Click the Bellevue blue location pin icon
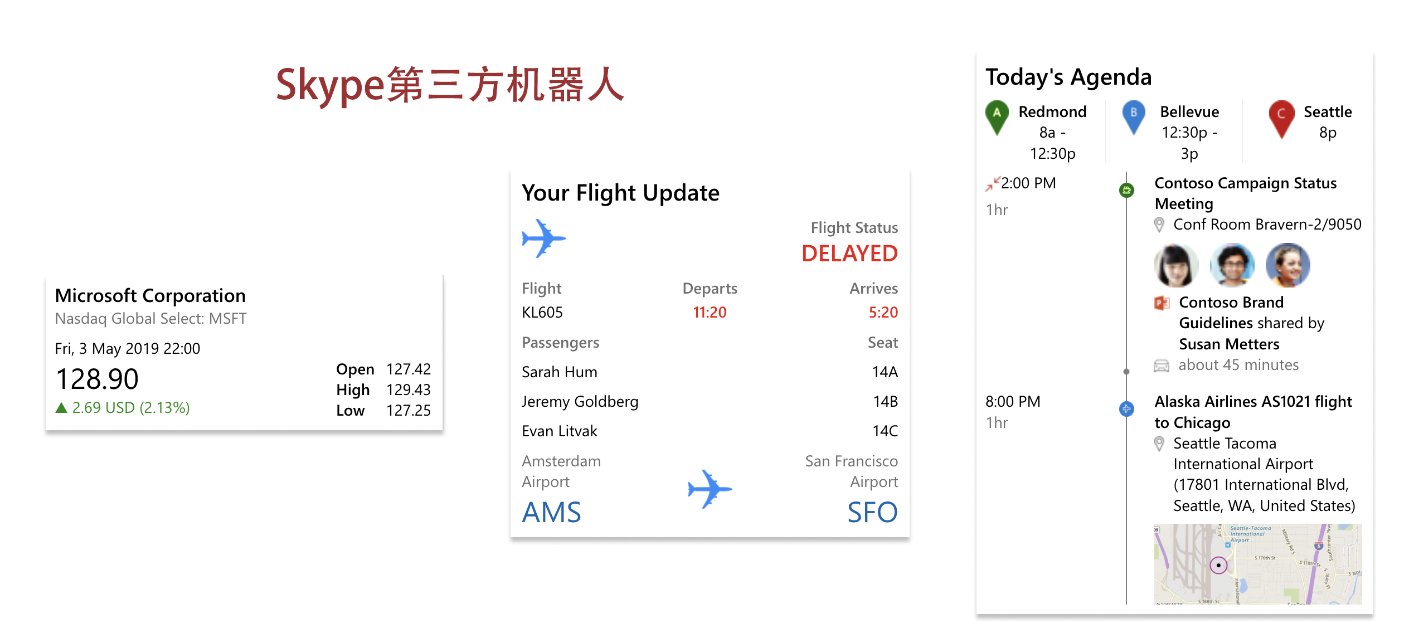The width and height of the screenshot is (1409, 643). coord(1135,115)
